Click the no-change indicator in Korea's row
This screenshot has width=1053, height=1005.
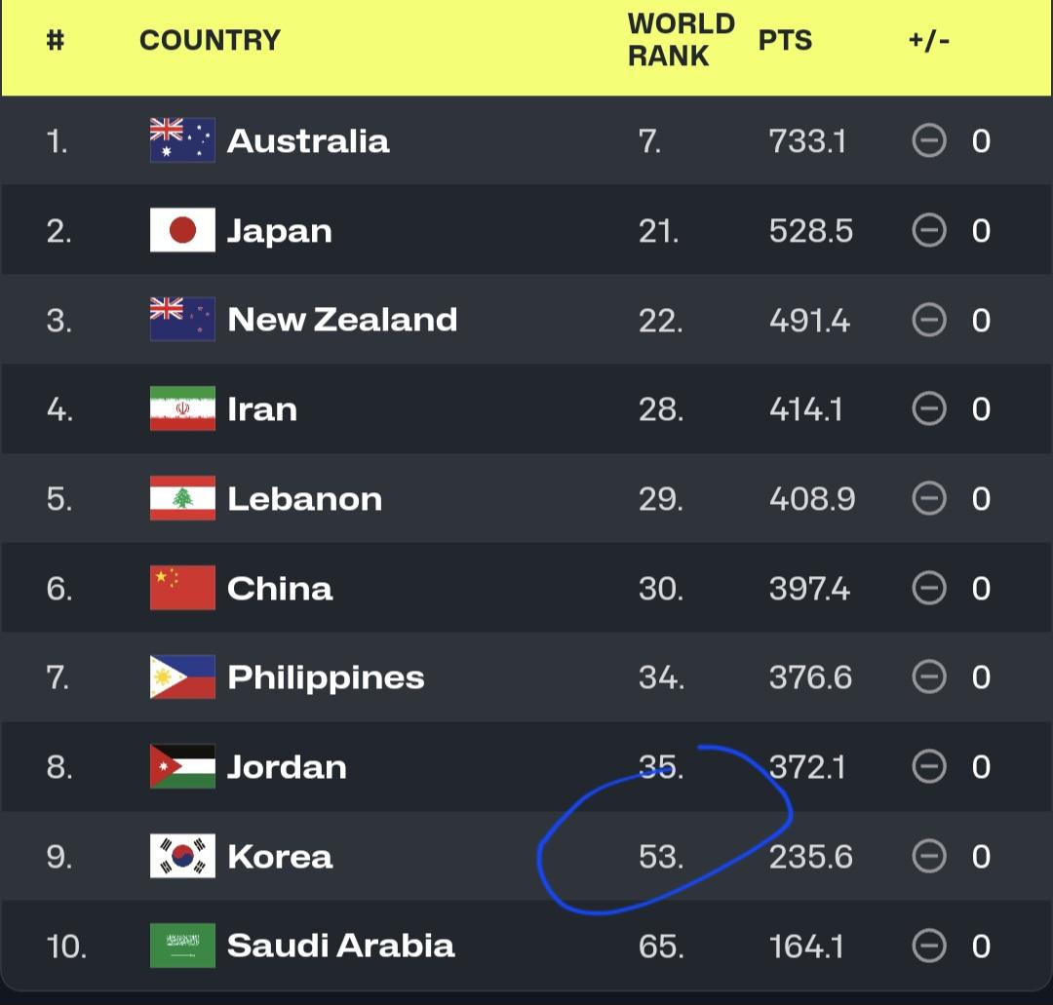point(929,857)
